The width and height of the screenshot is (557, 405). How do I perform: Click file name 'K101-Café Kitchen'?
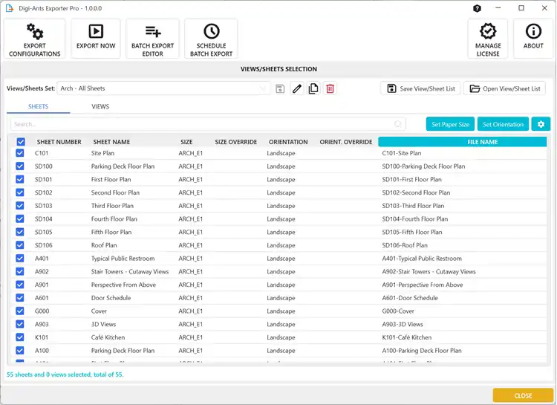click(x=407, y=337)
